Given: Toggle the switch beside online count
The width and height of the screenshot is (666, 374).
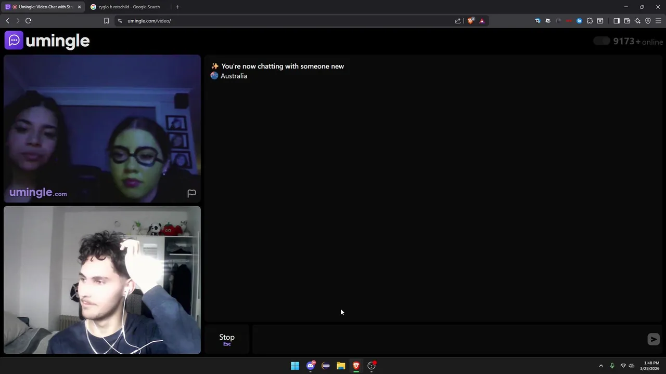Looking at the screenshot, I should (x=601, y=41).
